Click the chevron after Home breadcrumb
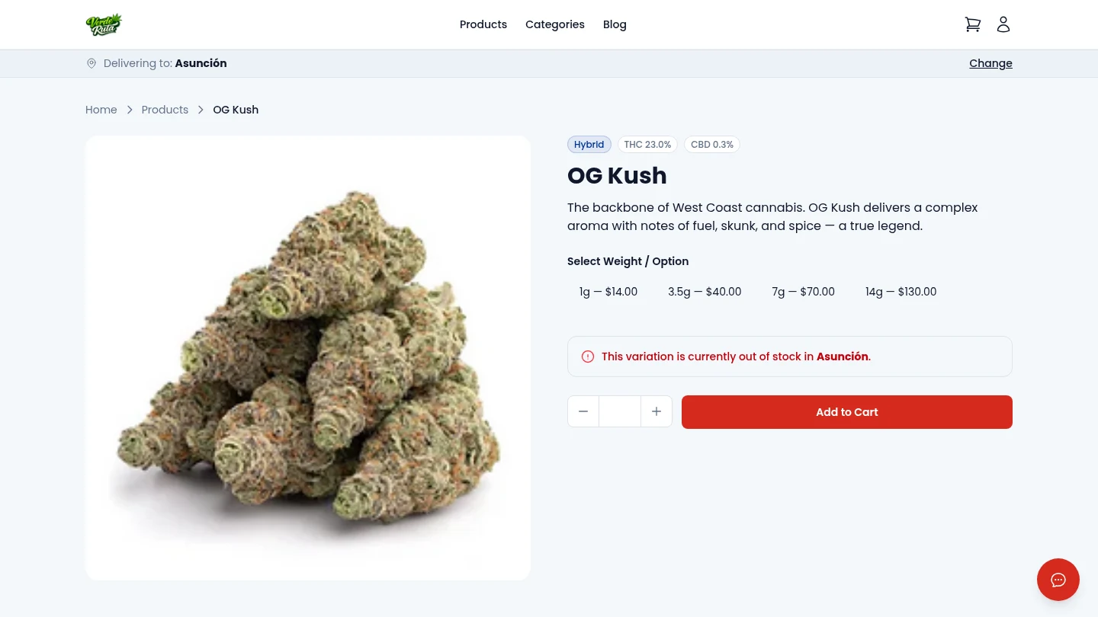 click(x=130, y=110)
